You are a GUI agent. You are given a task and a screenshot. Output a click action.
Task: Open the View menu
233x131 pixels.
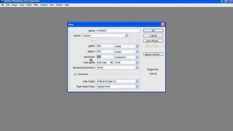[52, 5]
